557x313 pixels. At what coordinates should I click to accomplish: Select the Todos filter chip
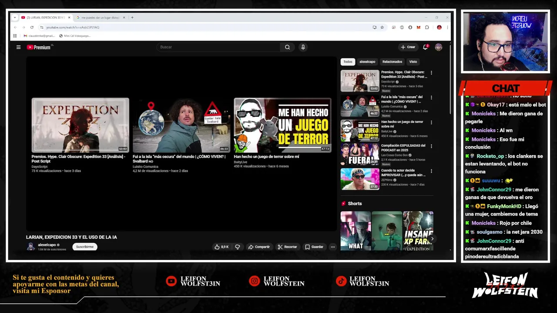coord(348,62)
